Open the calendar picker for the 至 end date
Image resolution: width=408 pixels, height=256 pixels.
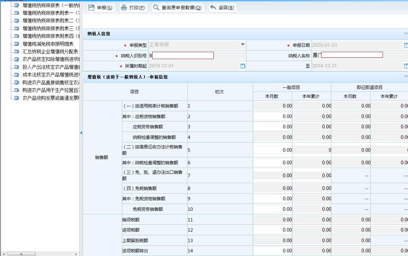pos(406,65)
